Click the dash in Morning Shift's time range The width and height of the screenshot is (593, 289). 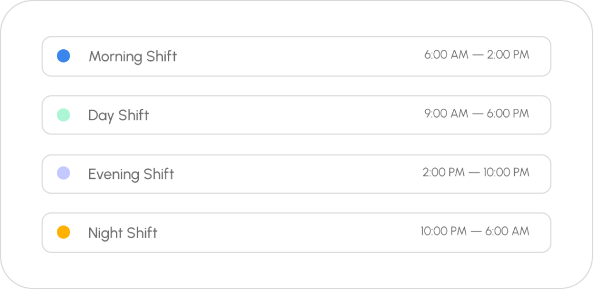(477, 55)
